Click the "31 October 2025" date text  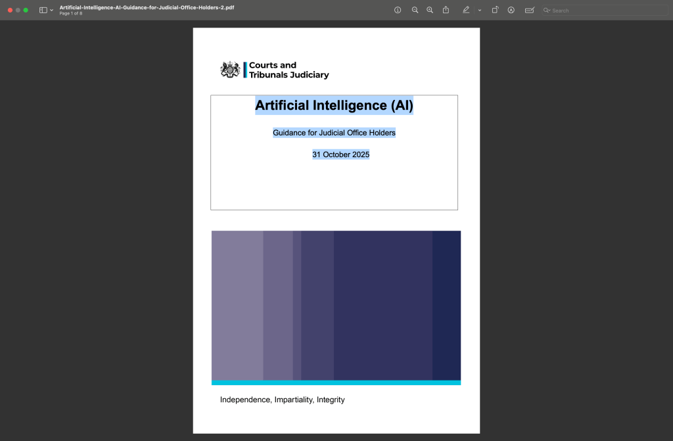click(x=340, y=155)
